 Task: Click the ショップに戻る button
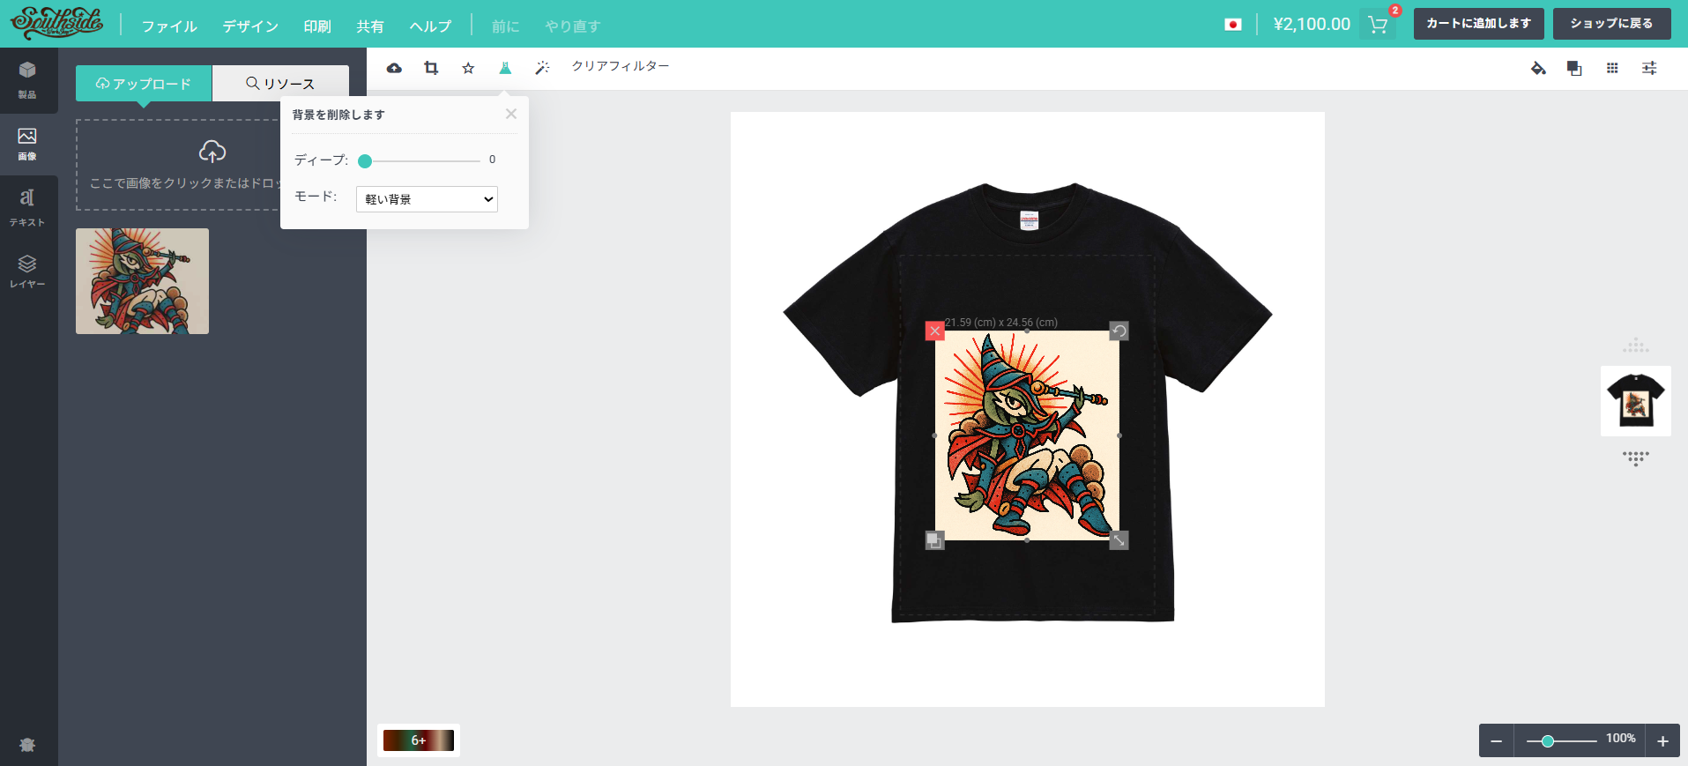tap(1611, 24)
